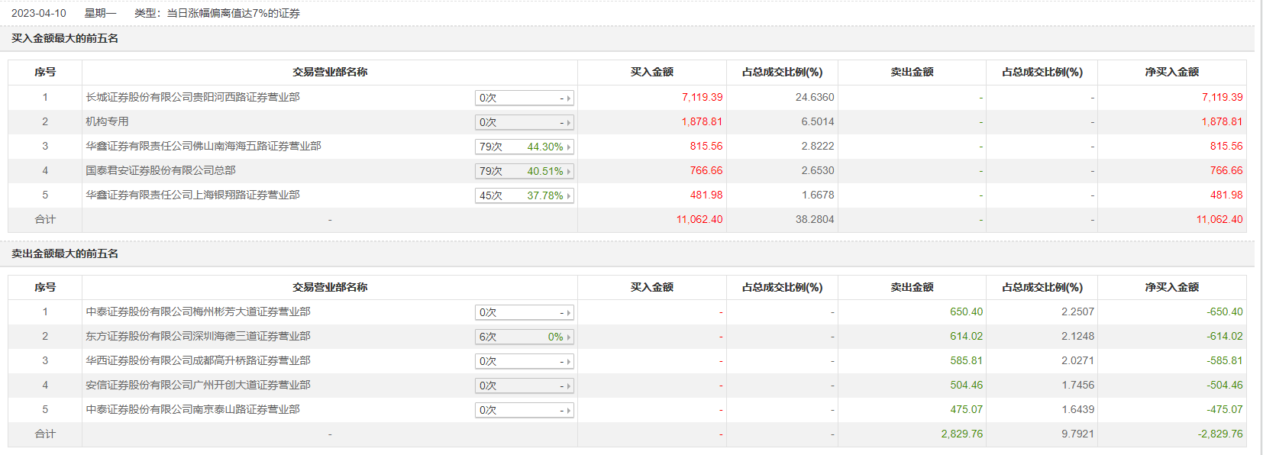Click the arrow icon beside 中泰证券南京泰山路
Viewport: 1263px width, 455px height.
point(569,411)
